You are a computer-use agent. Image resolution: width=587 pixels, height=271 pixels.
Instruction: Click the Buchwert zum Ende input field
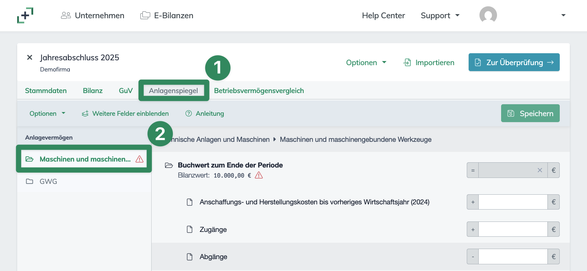tap(513, 170)
